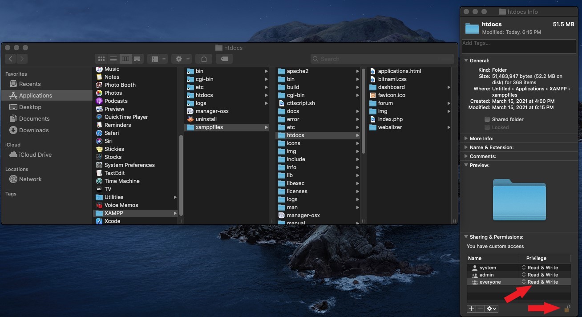
Task: Expand the Name & Extension section
Action: point(466,147)
